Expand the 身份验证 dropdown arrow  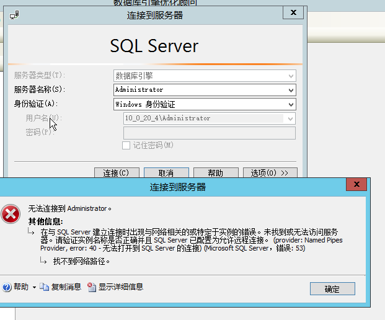pos(291,104)
